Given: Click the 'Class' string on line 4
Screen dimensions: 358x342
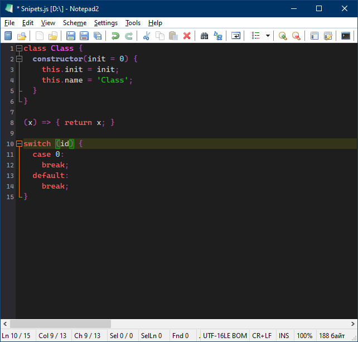Looking at the screenshot, I should point(113,80).
